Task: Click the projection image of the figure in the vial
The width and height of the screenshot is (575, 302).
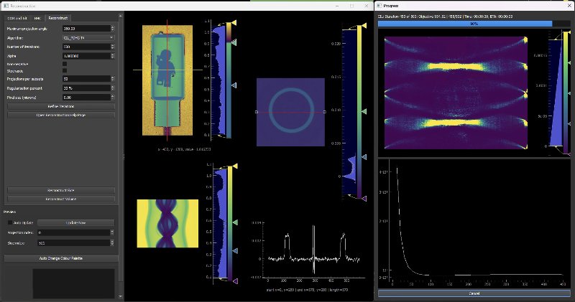Action: [167, 80]
